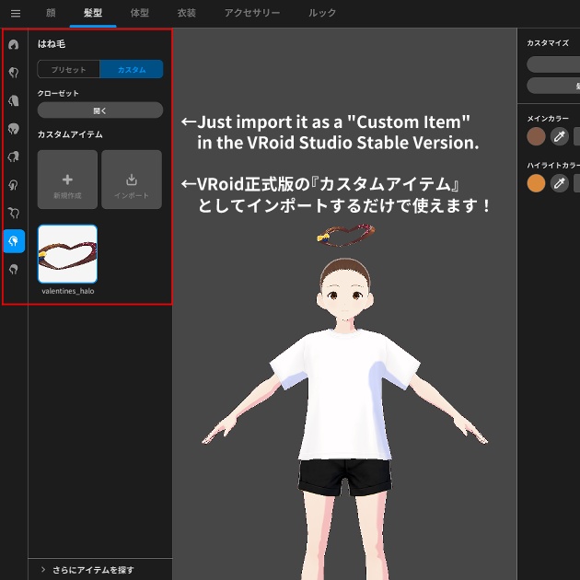Click the valentines_halo item name

click(x=68, y=291)
